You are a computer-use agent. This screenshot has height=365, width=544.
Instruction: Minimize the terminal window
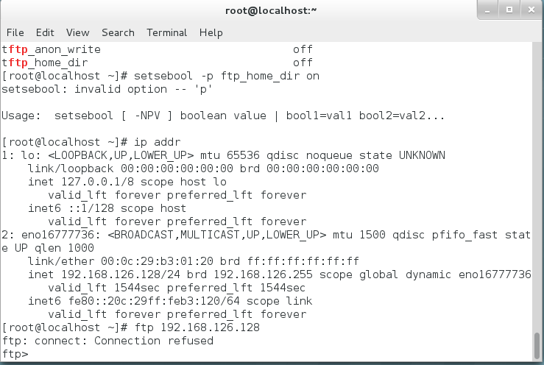(487, 10)
